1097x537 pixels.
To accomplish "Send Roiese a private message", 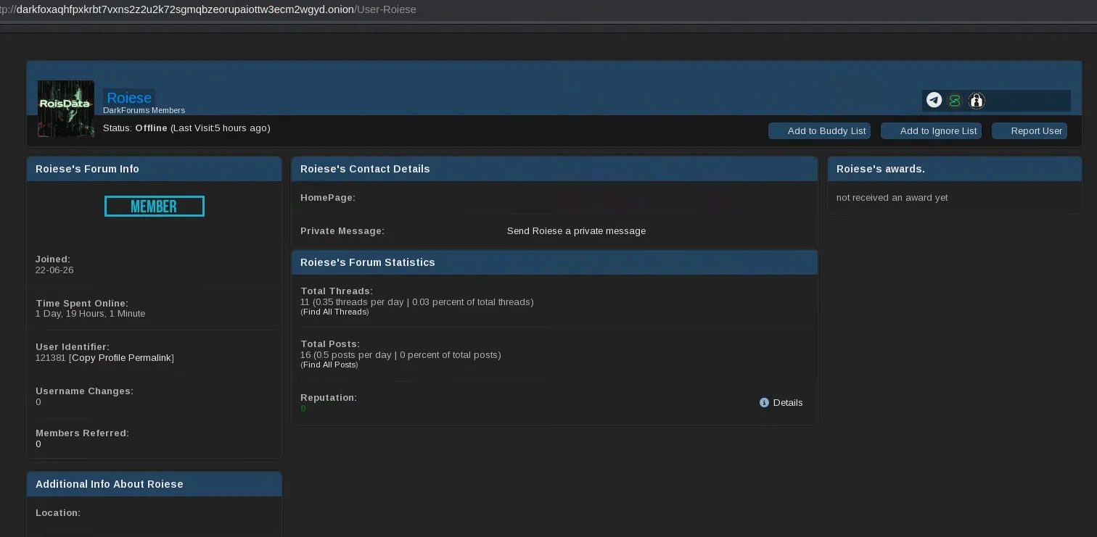I will coord(576,230).
